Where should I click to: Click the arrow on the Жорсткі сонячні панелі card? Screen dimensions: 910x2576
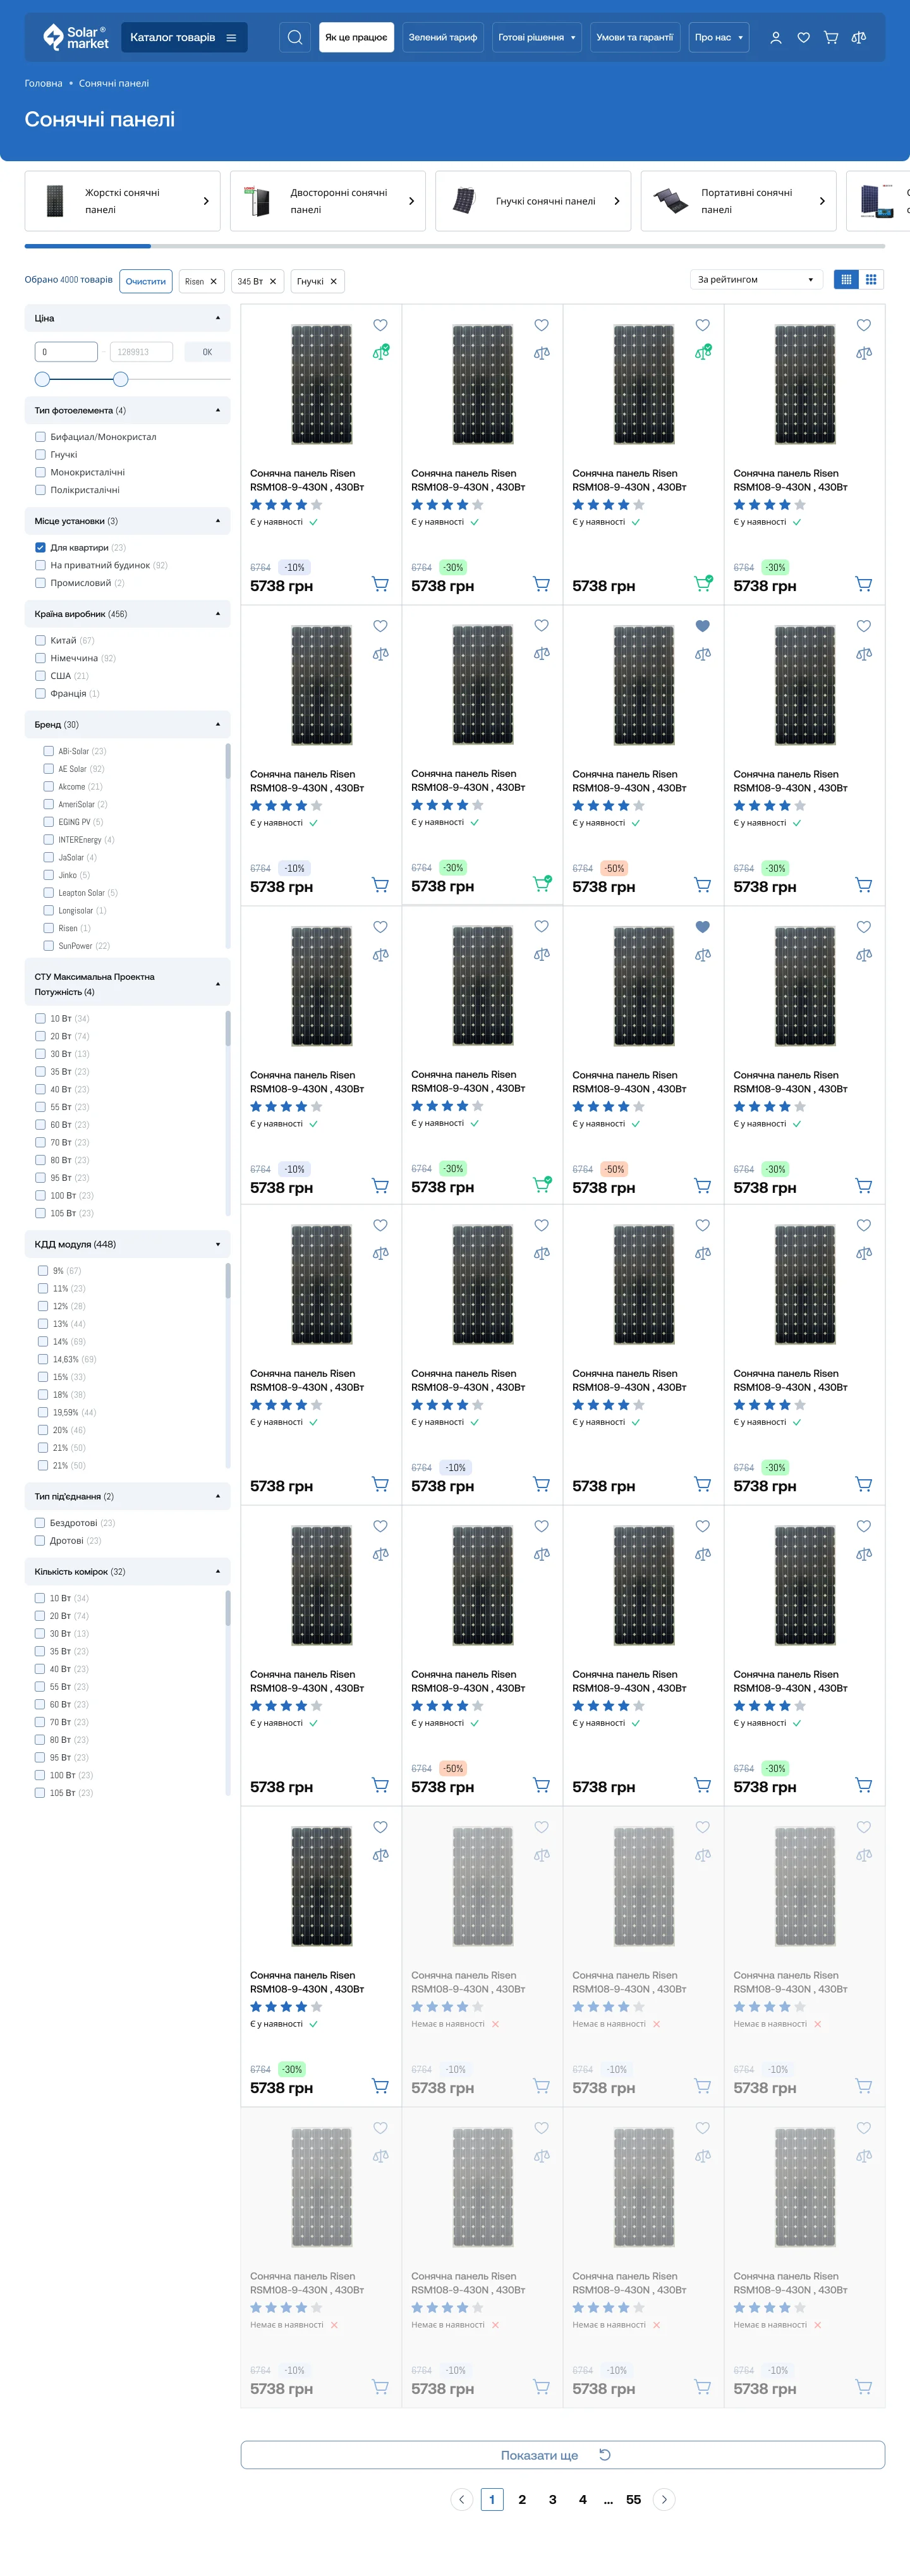click(x=206, y=201)
